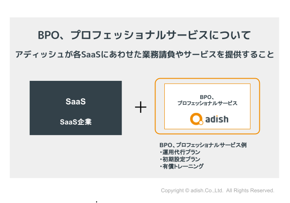The height and width of the screenshot is (203, 290).
Task: Click the slide title BPO、プロフェッショナルサービスについて
Action: [144, 35]
